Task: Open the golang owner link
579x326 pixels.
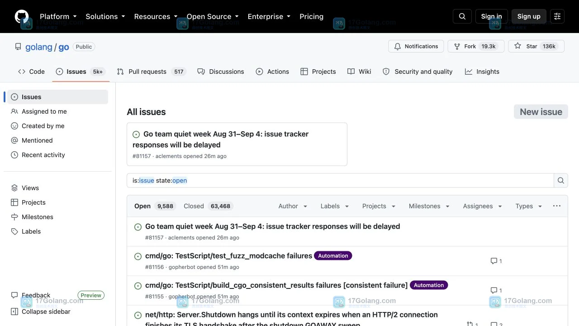Action: click(x=39, y=47)
